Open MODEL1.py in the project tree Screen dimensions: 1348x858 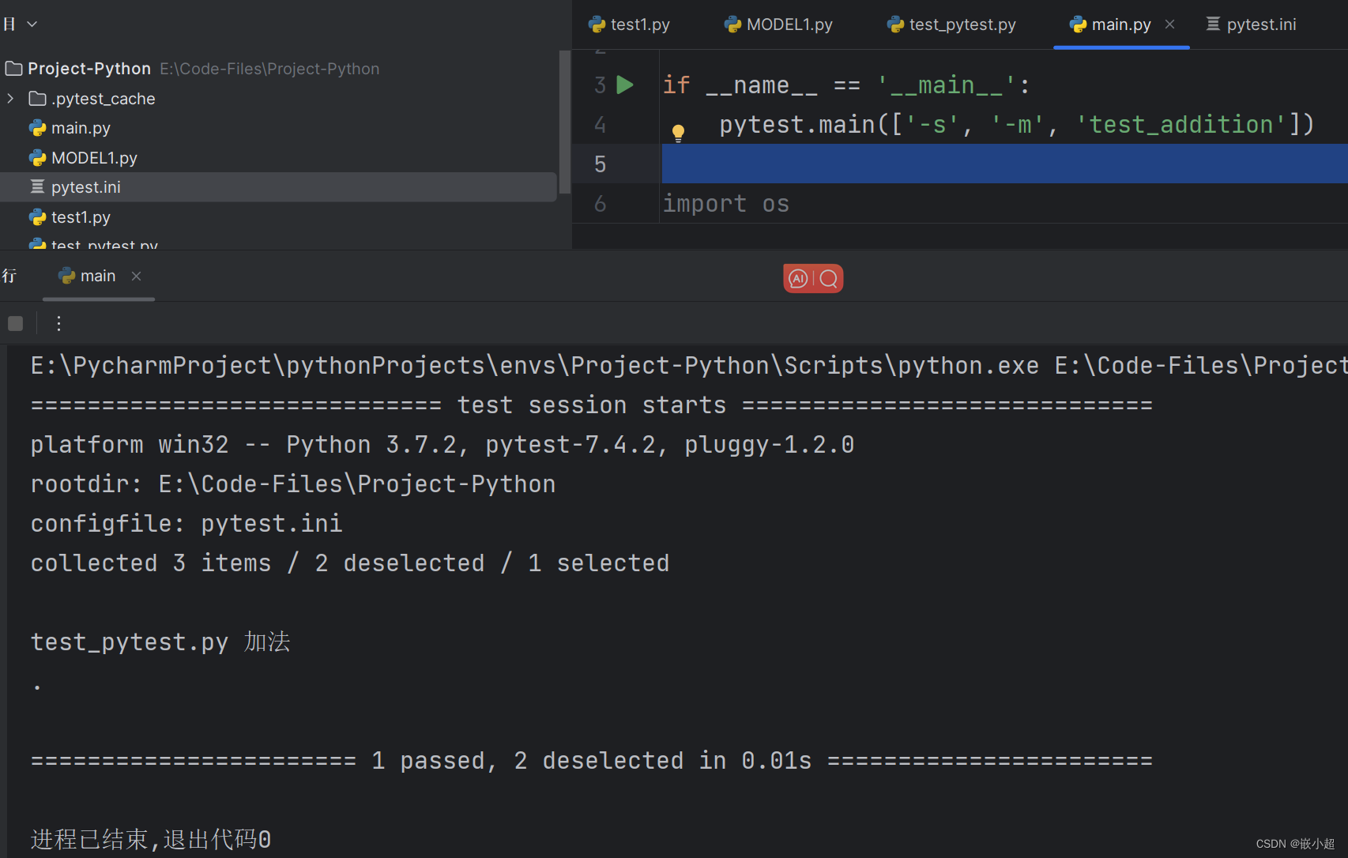[83, 158]
